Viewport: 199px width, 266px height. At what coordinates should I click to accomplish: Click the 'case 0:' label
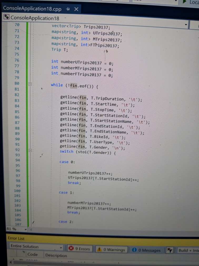click(x=67, y=162)
